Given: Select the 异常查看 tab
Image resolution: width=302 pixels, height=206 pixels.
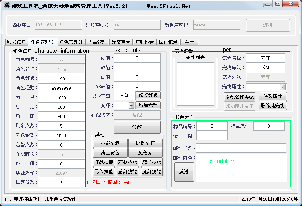Looking at the screenshot, I should pyautogui.click(x=121, y=42).
